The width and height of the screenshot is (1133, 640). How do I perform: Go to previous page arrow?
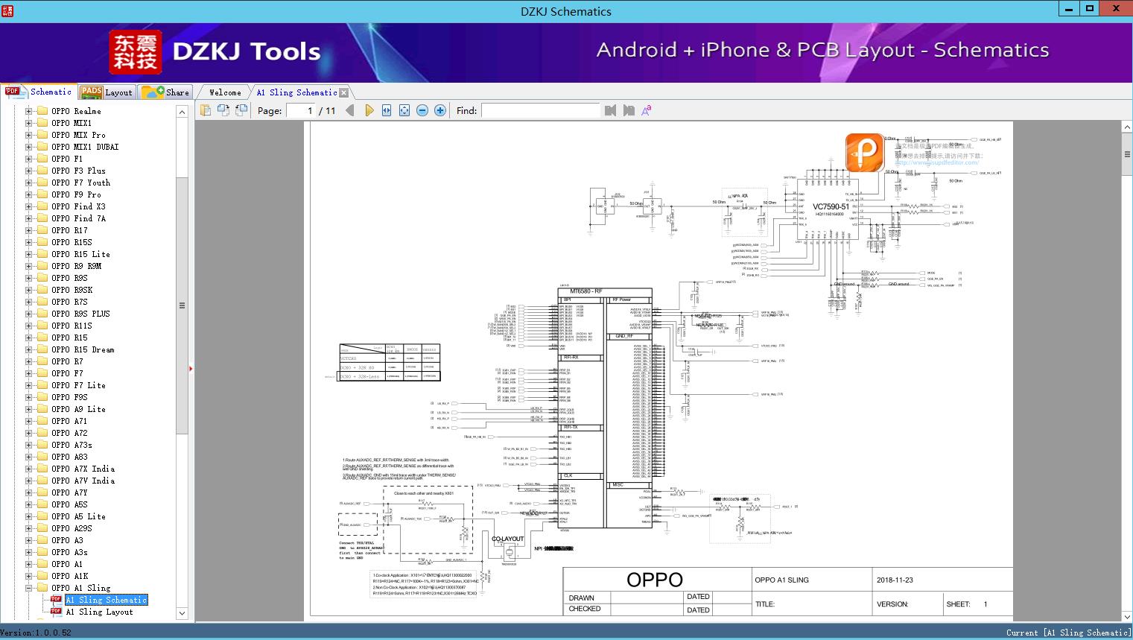pos(350,110)
